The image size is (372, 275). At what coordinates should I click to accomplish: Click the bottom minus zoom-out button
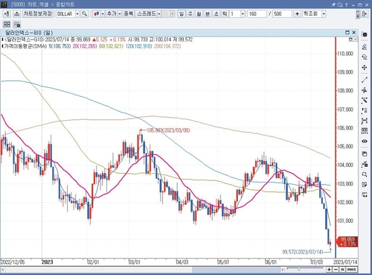pos(336,270)
